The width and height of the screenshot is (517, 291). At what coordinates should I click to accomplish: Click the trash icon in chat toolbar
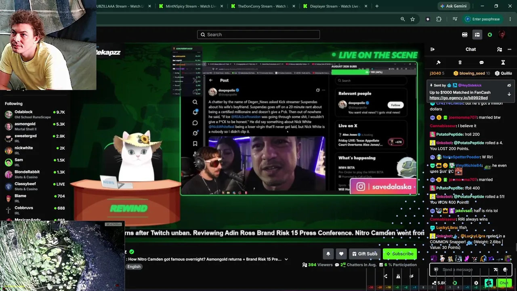coord(460,63)
